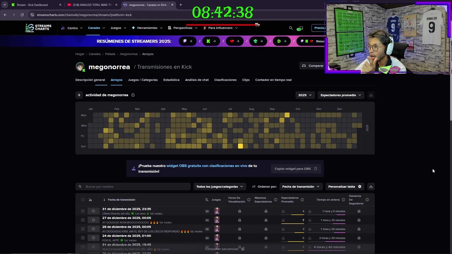Switch to the Análisis de chat tab
Image resolution: width=452 pixels, height=254 pixels.
[197, 80]
